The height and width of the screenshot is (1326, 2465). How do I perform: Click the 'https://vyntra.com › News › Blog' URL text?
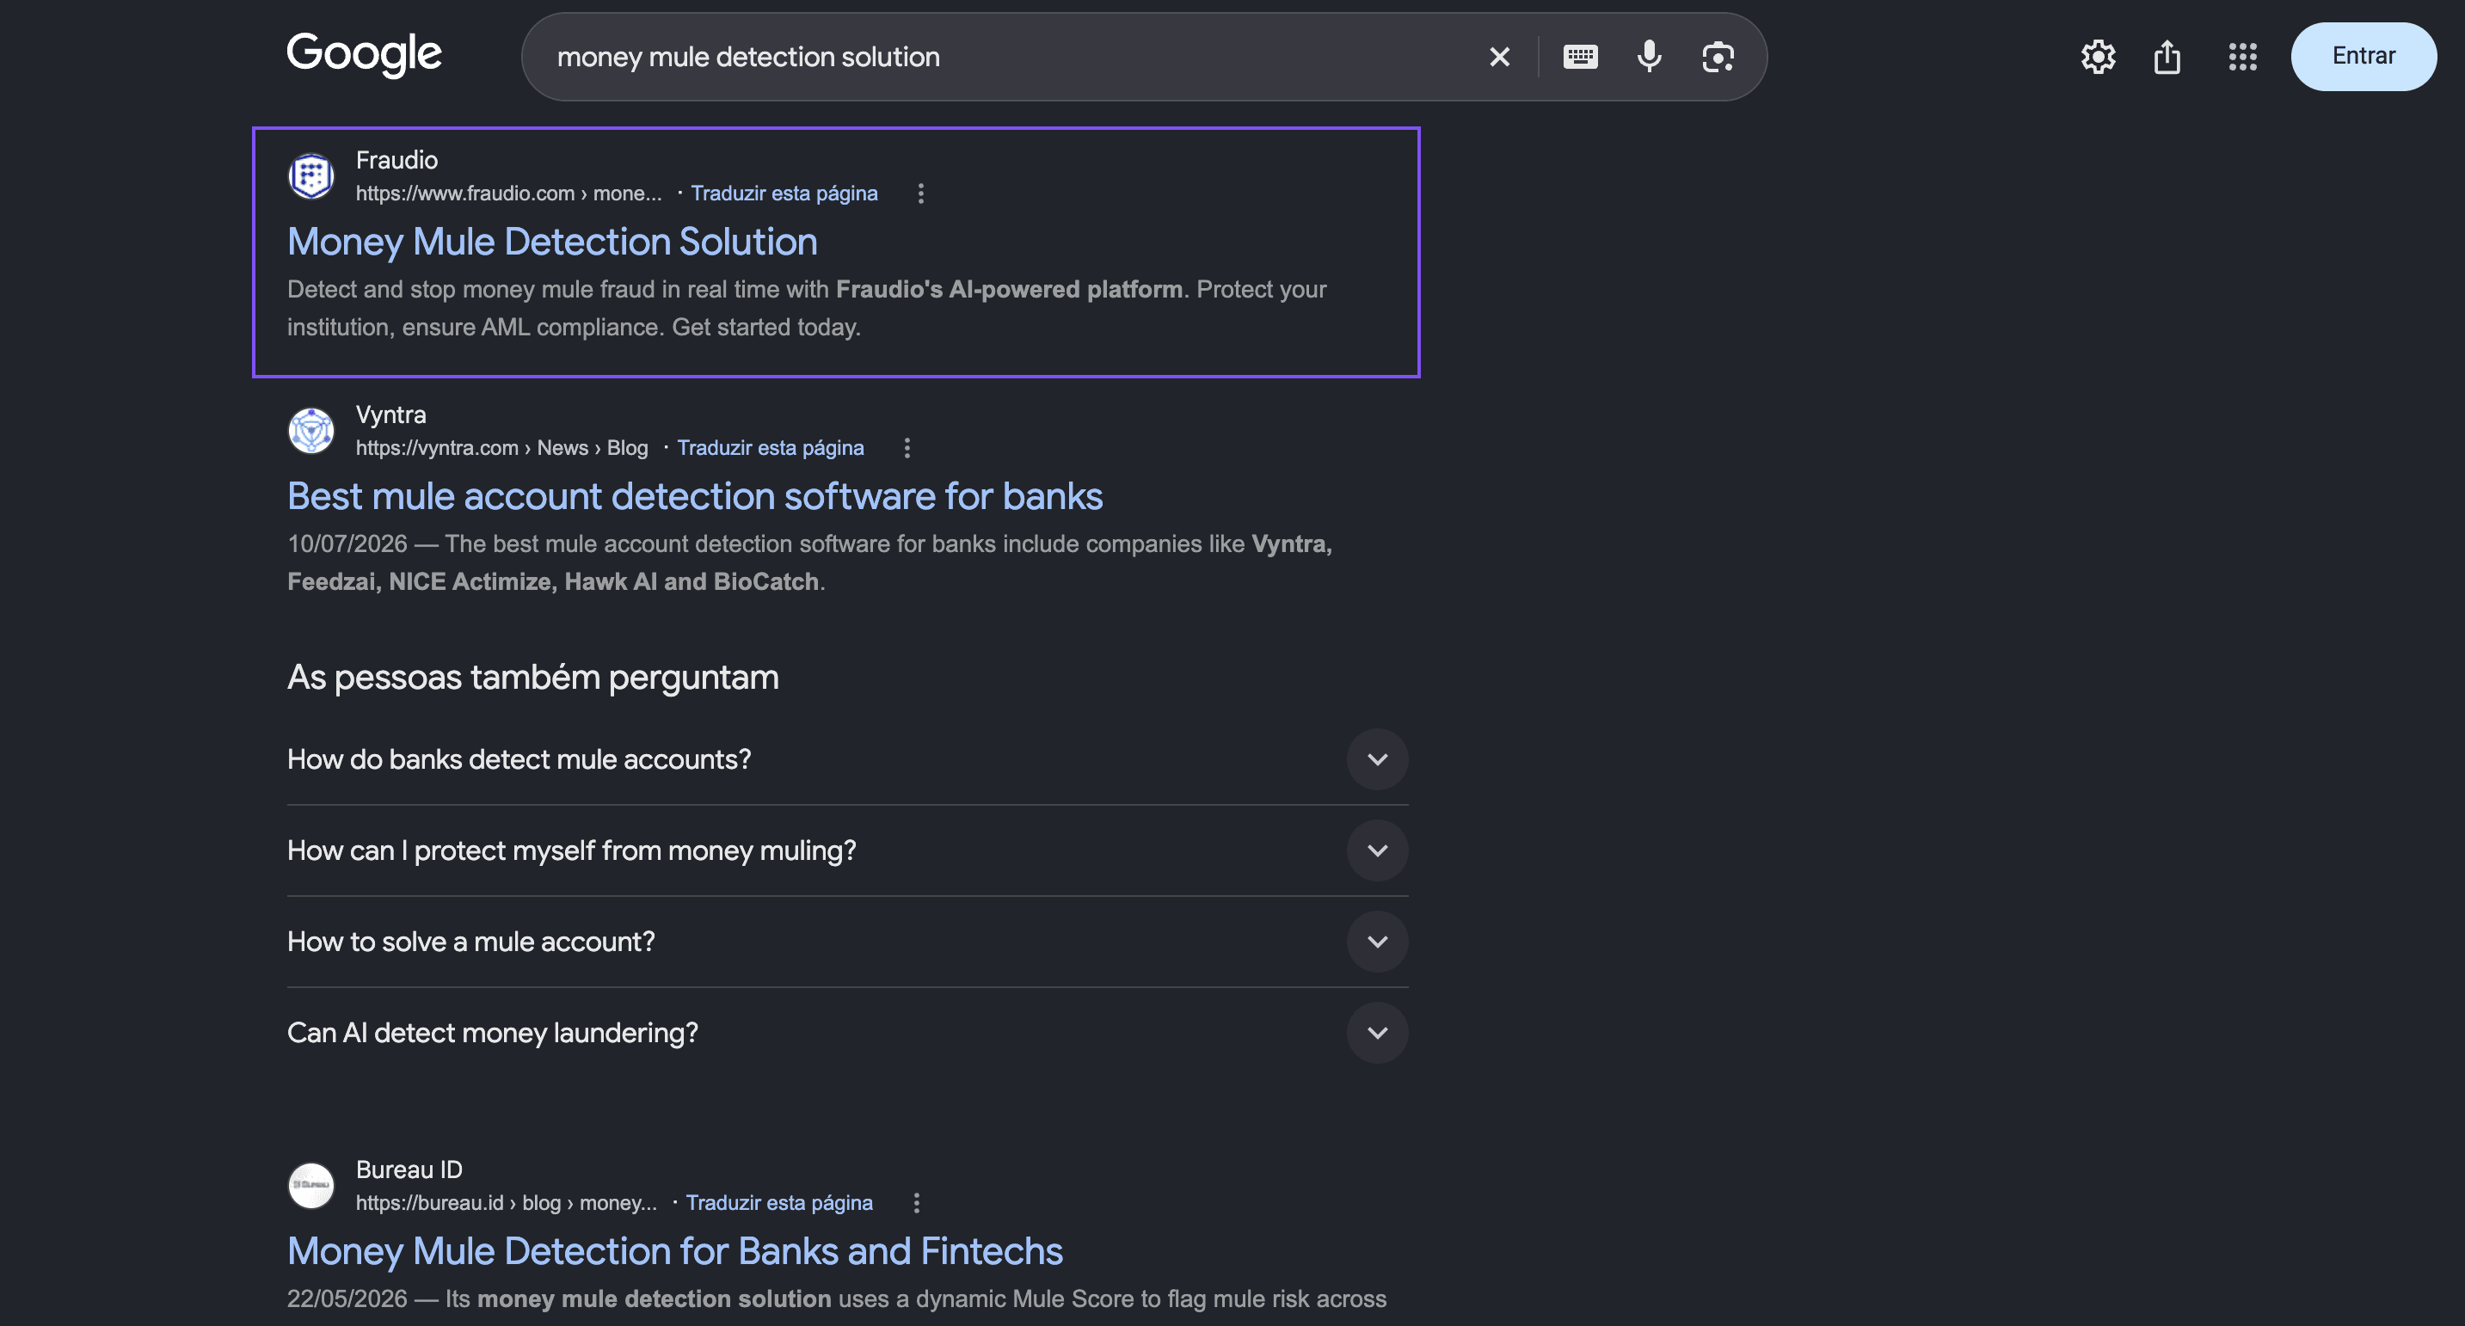pyautogui.click(x=501, y=448)
